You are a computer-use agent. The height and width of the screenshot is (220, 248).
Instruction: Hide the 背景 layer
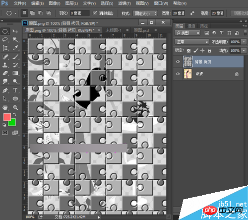178,74
